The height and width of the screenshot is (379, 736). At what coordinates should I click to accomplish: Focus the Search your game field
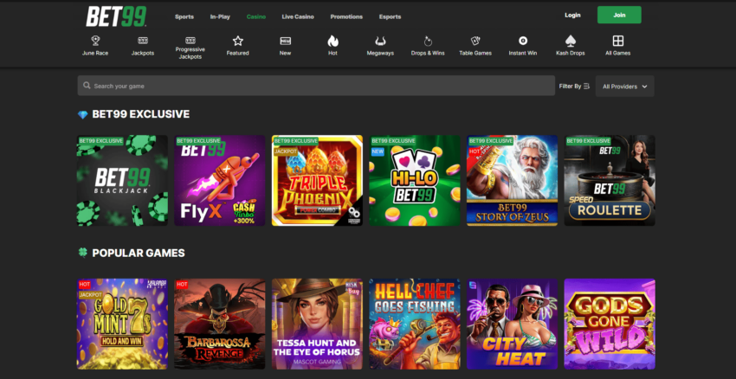316,86
